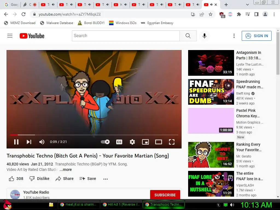Open FNAF Speedruns Are Dumb thumbnail
This screenshot has width=280, height=210.
coord(211,92)
